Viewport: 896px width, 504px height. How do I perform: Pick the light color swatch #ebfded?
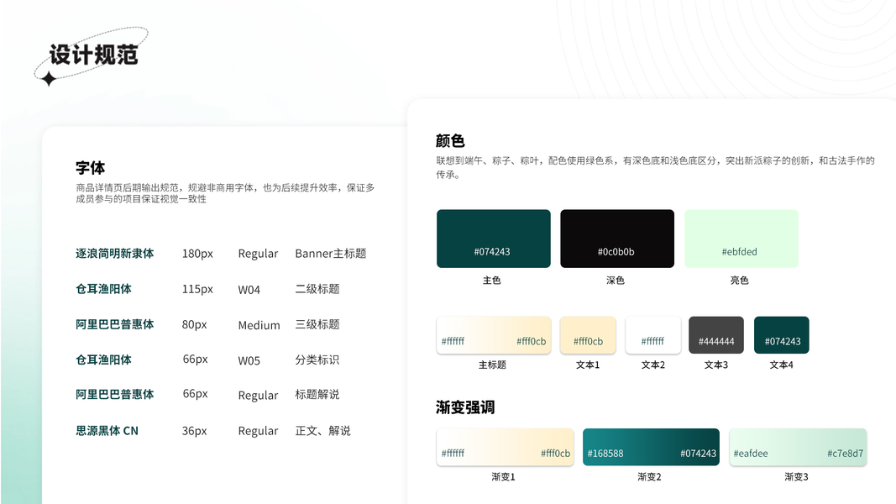[741, 239]
